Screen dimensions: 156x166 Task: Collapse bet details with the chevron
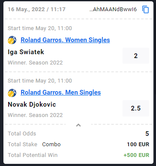pos(78,125)
